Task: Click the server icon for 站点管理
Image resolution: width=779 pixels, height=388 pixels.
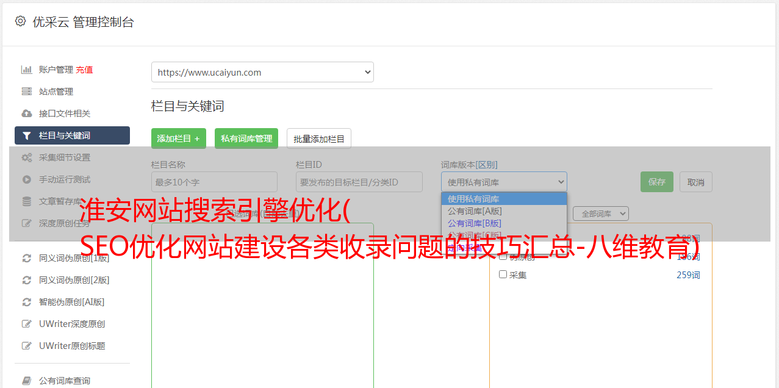Action: pos(26,92)
